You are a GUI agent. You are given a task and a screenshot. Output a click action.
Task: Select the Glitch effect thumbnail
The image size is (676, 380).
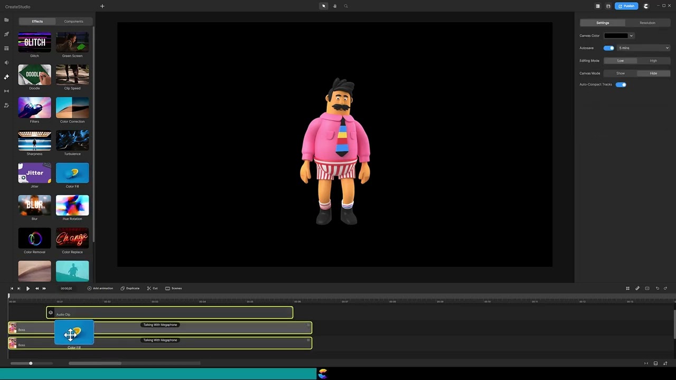click(34, 42)
